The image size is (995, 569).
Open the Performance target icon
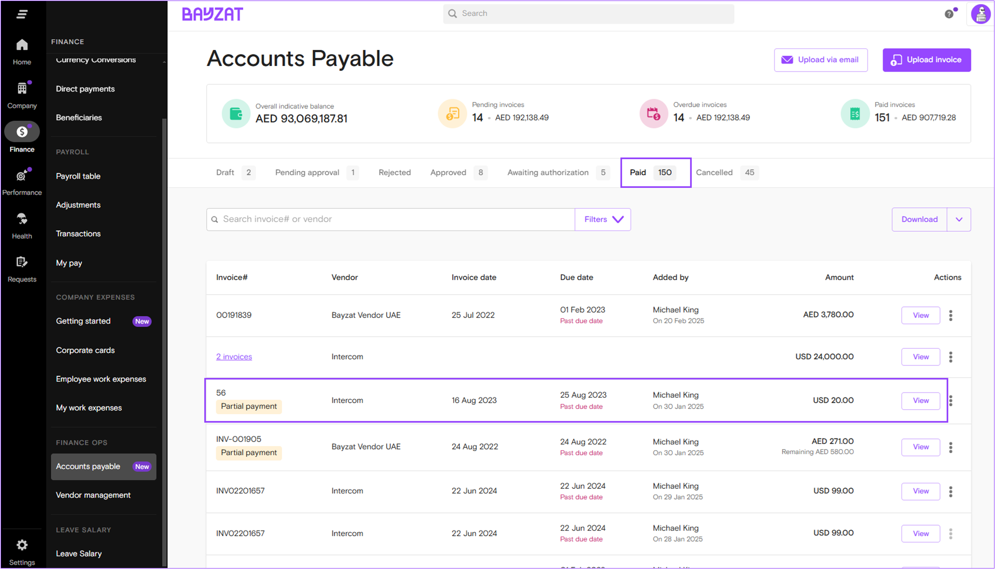pos(22,175)
